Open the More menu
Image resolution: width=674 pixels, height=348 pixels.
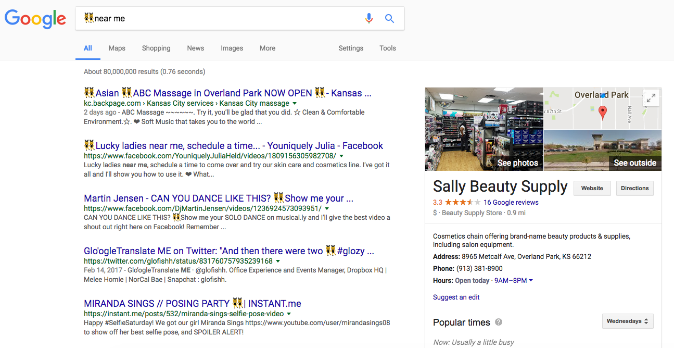pyautogui.click(x=268, y=48)
